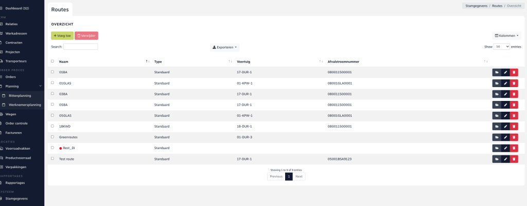This screenshot has height=206, width=527.
Task: Click the pencil icon for route Rest_Di
Action: coord(505,148)
